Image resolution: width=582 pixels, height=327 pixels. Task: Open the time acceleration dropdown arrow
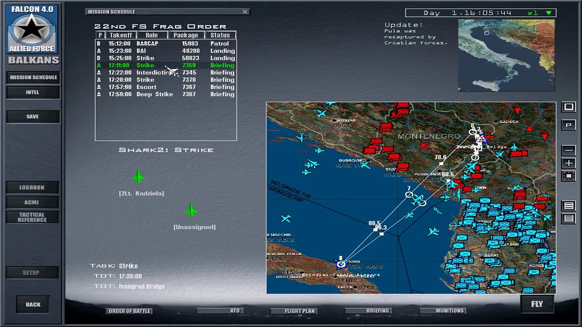point(548,13)
